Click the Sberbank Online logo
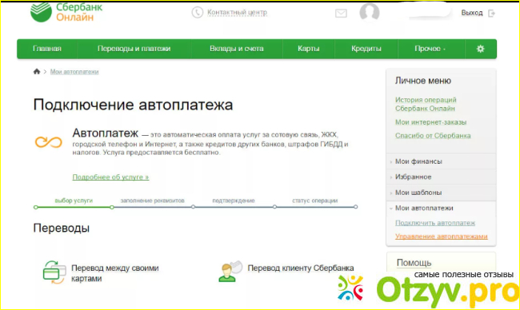 coord(66,12)
